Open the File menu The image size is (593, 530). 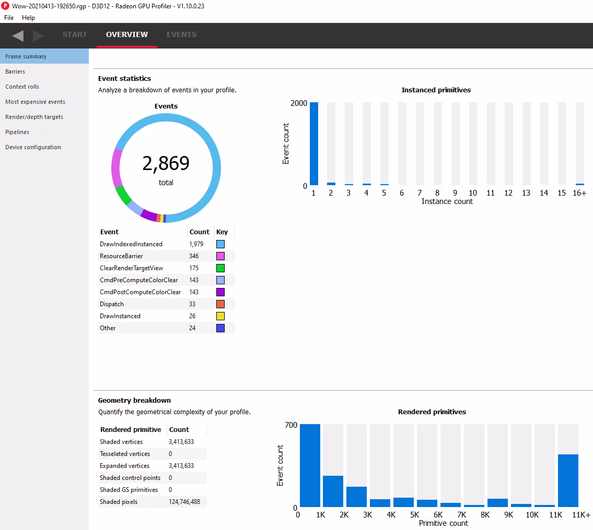tap(9, 18)
